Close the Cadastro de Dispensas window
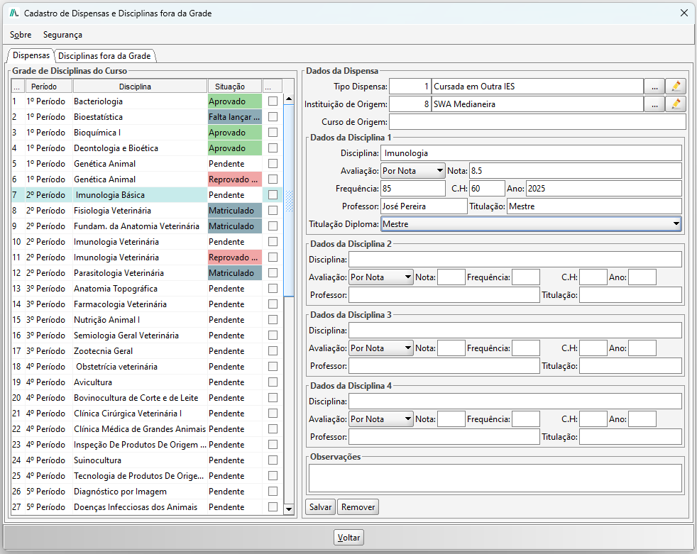 (684, 13)
